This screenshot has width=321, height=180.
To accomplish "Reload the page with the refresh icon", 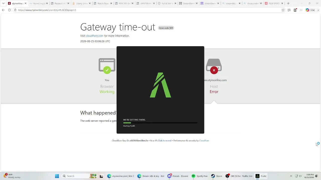I will (x=9, y=10).
